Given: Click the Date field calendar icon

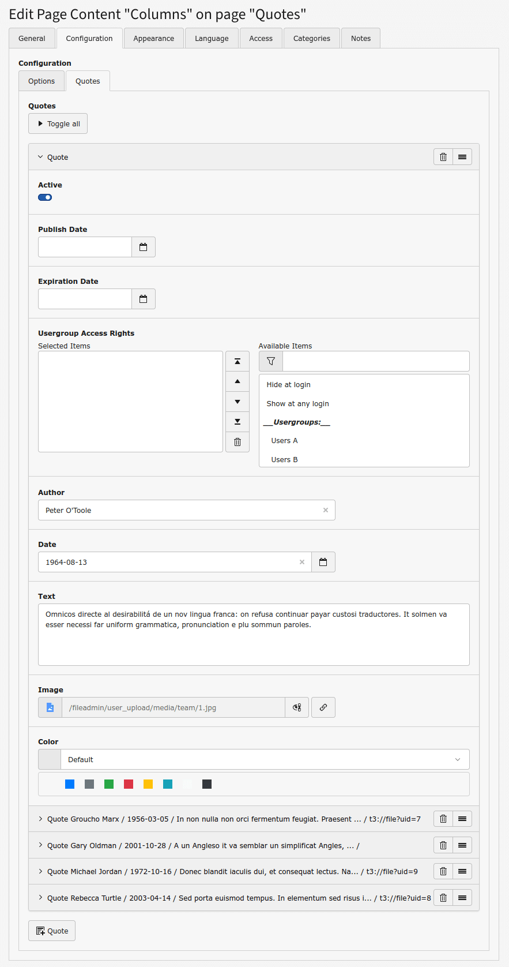Looking at the screenshot, I should tap(323, 562).
